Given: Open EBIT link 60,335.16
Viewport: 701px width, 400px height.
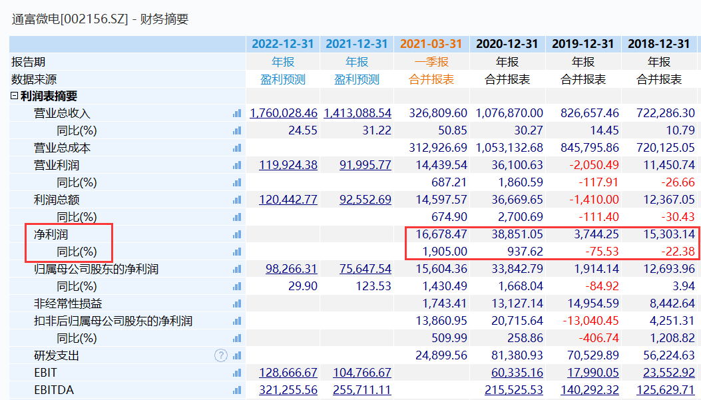Looking at the screenshot, I should [517, 373].
